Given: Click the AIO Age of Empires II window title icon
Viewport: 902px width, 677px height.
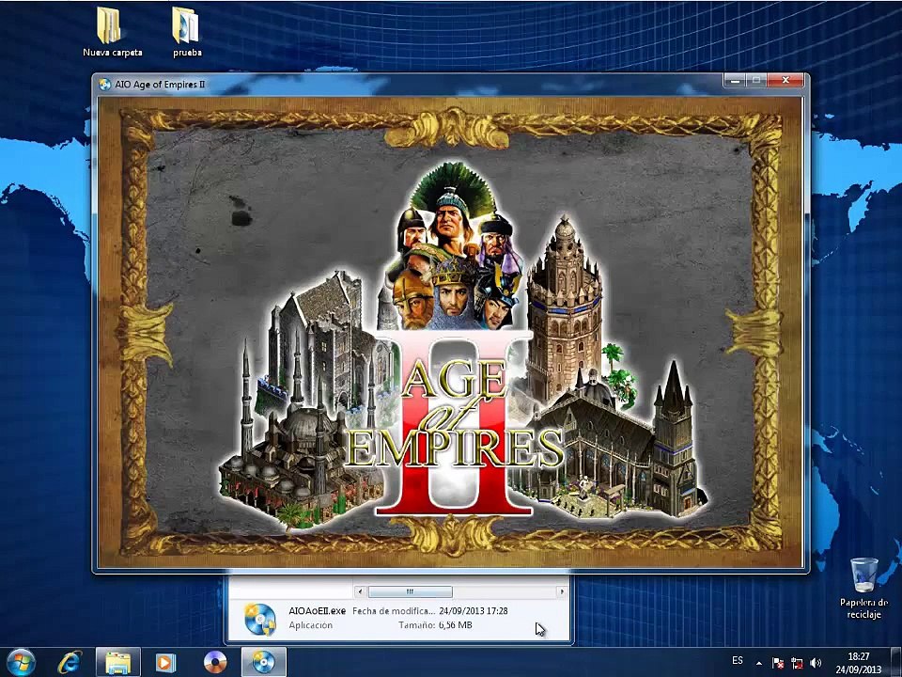Looking at the screenshot, I should click(x=104, y=85).
